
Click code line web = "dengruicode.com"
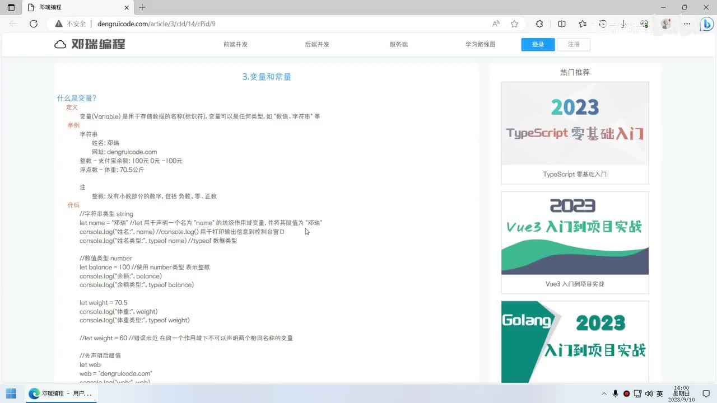[x=116, y=373]
